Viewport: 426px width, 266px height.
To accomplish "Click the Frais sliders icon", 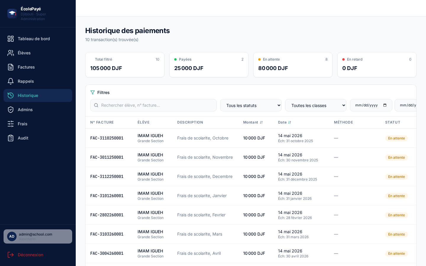I will pos(11,124).
